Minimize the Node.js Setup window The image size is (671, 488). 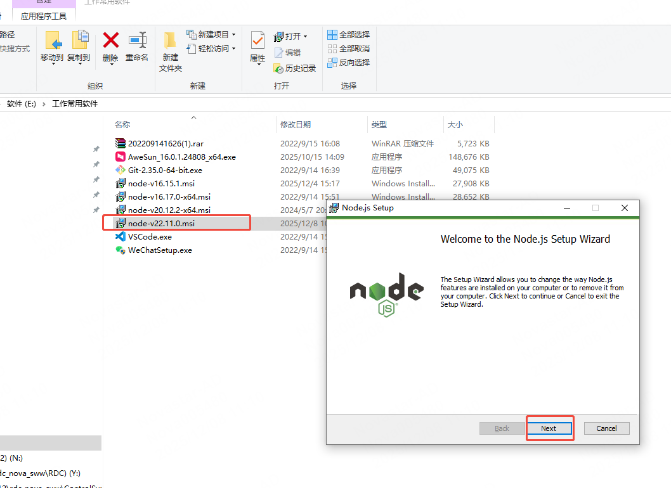click(x=567, y=208)
